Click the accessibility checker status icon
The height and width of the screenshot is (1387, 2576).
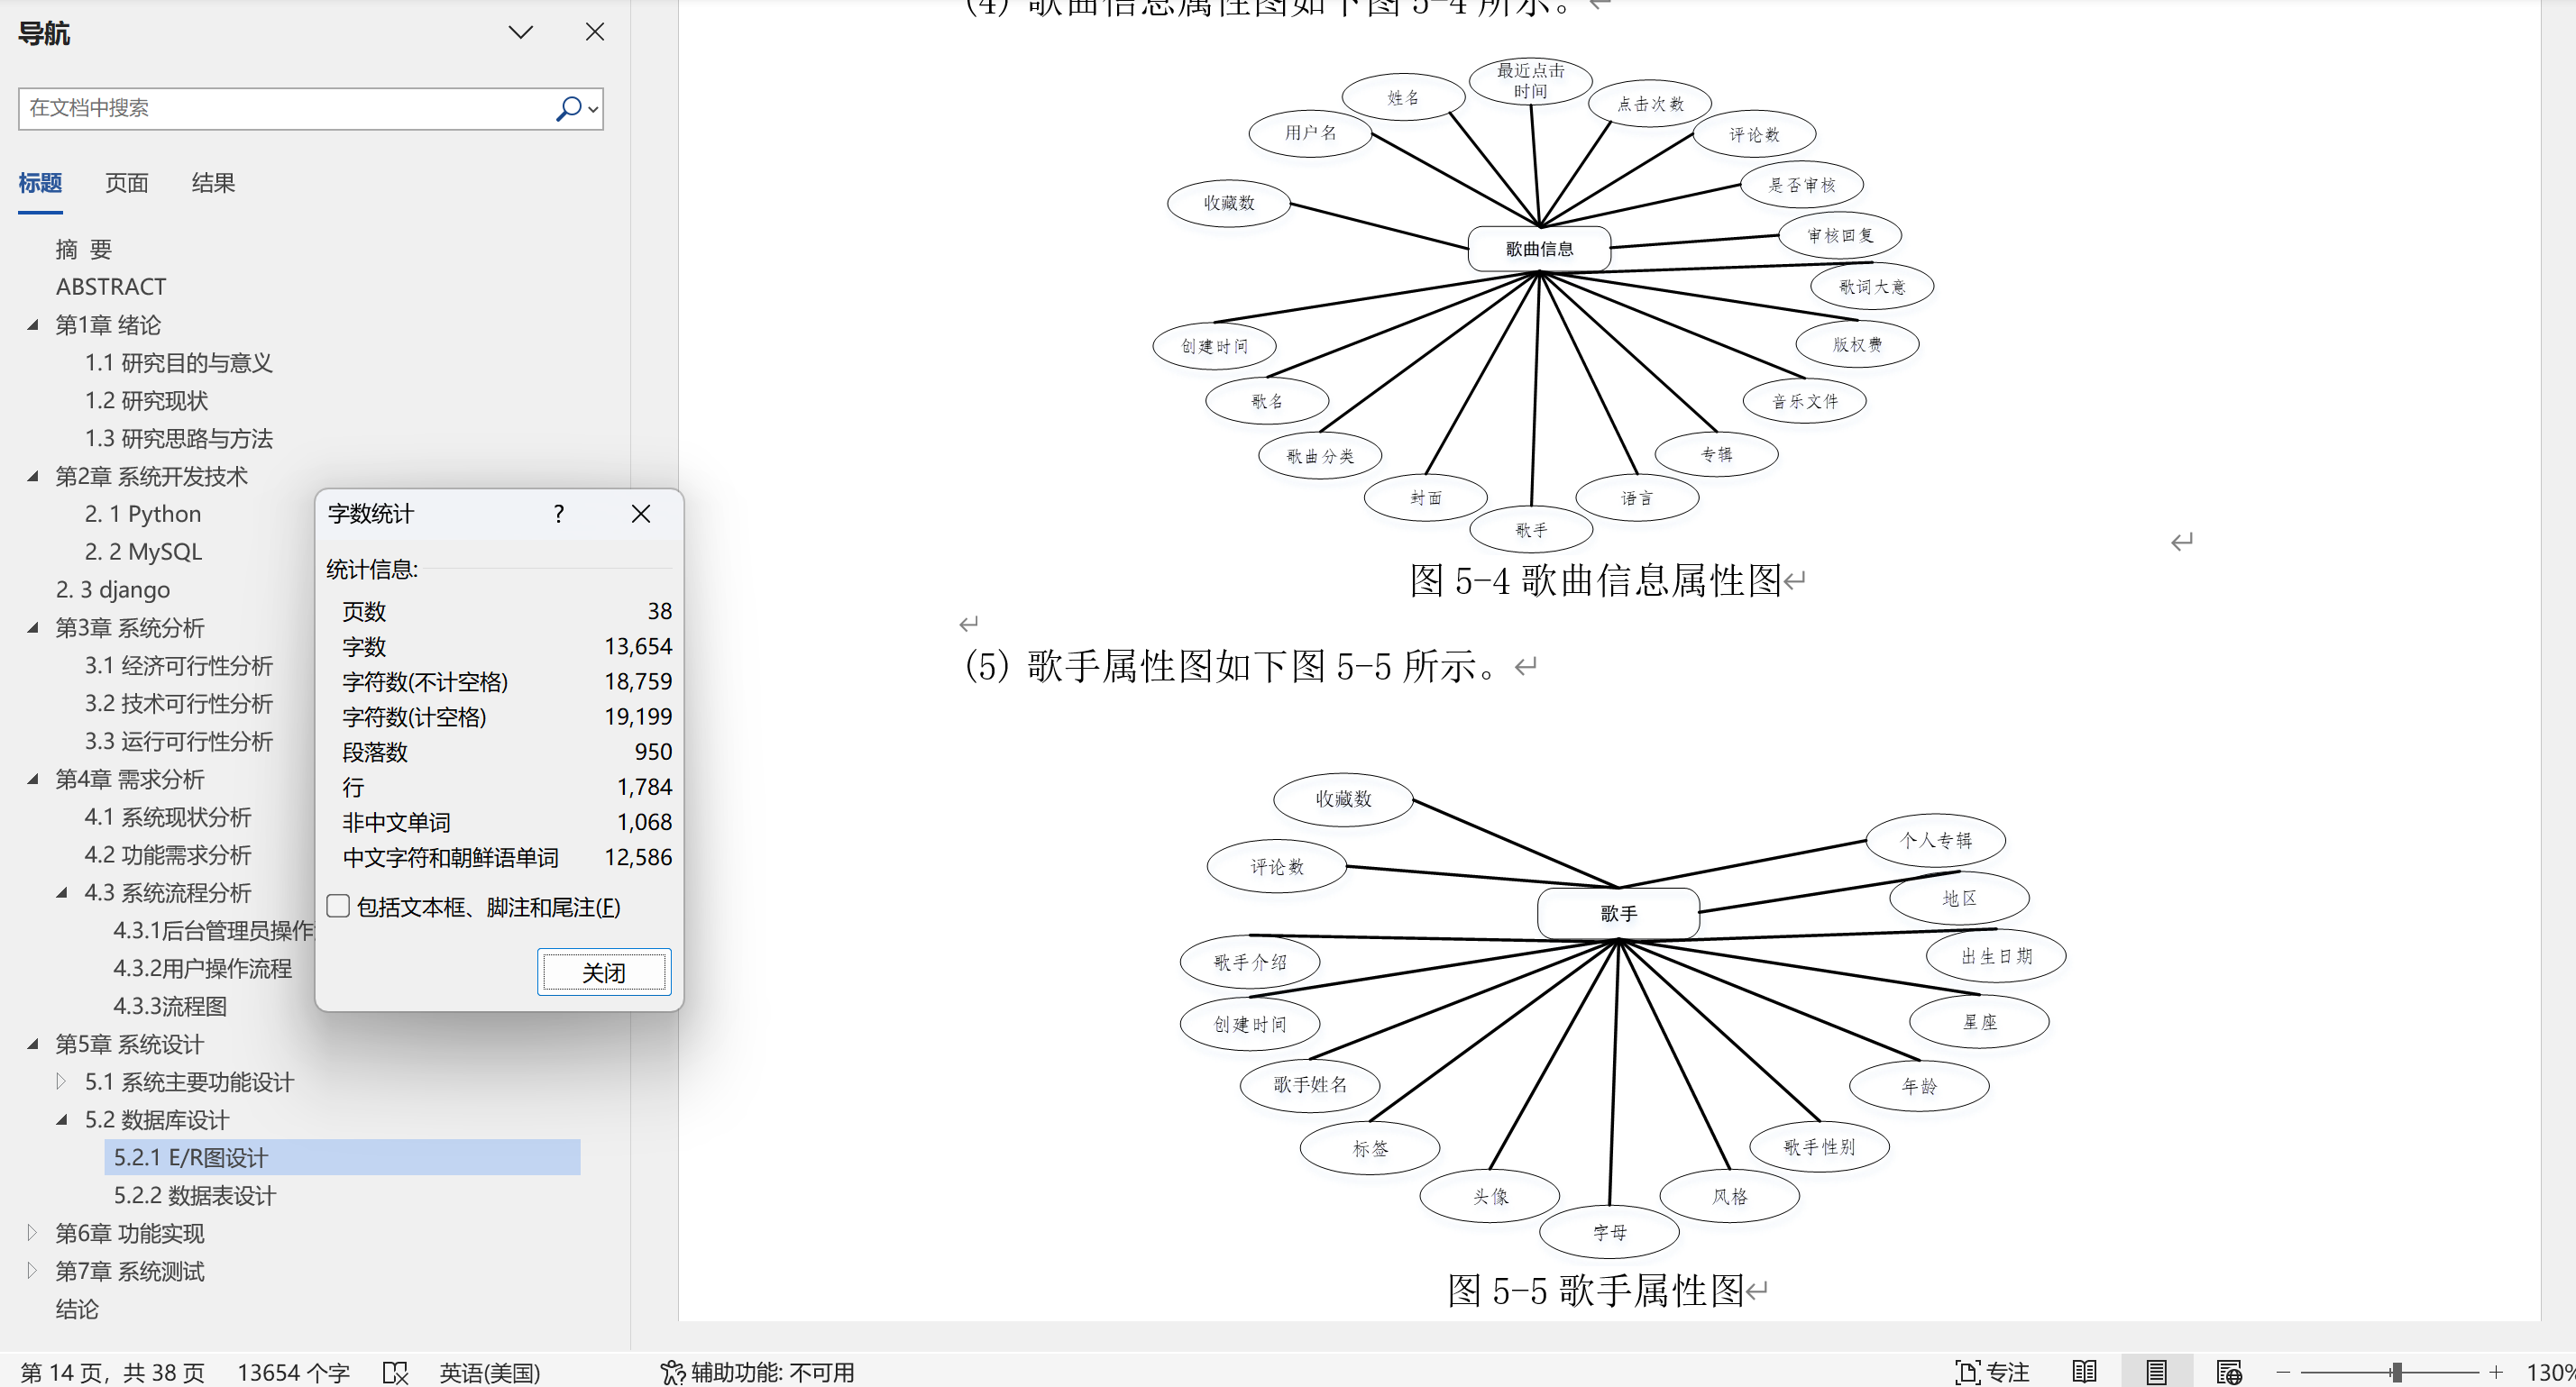[x=672, y=1372]
